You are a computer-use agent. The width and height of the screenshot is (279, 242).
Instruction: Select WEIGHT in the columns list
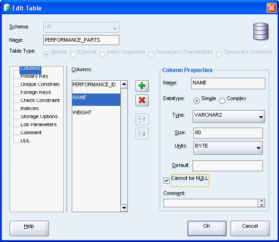click(96, 112)
